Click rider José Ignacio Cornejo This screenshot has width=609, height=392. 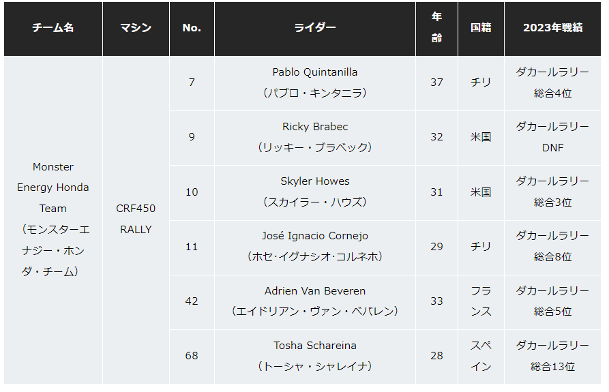[314, 236]
